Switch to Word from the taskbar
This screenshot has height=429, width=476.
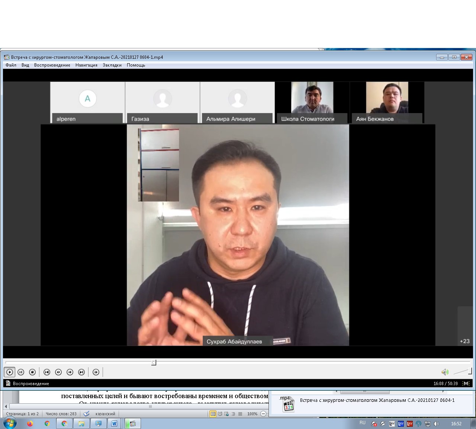114,423
